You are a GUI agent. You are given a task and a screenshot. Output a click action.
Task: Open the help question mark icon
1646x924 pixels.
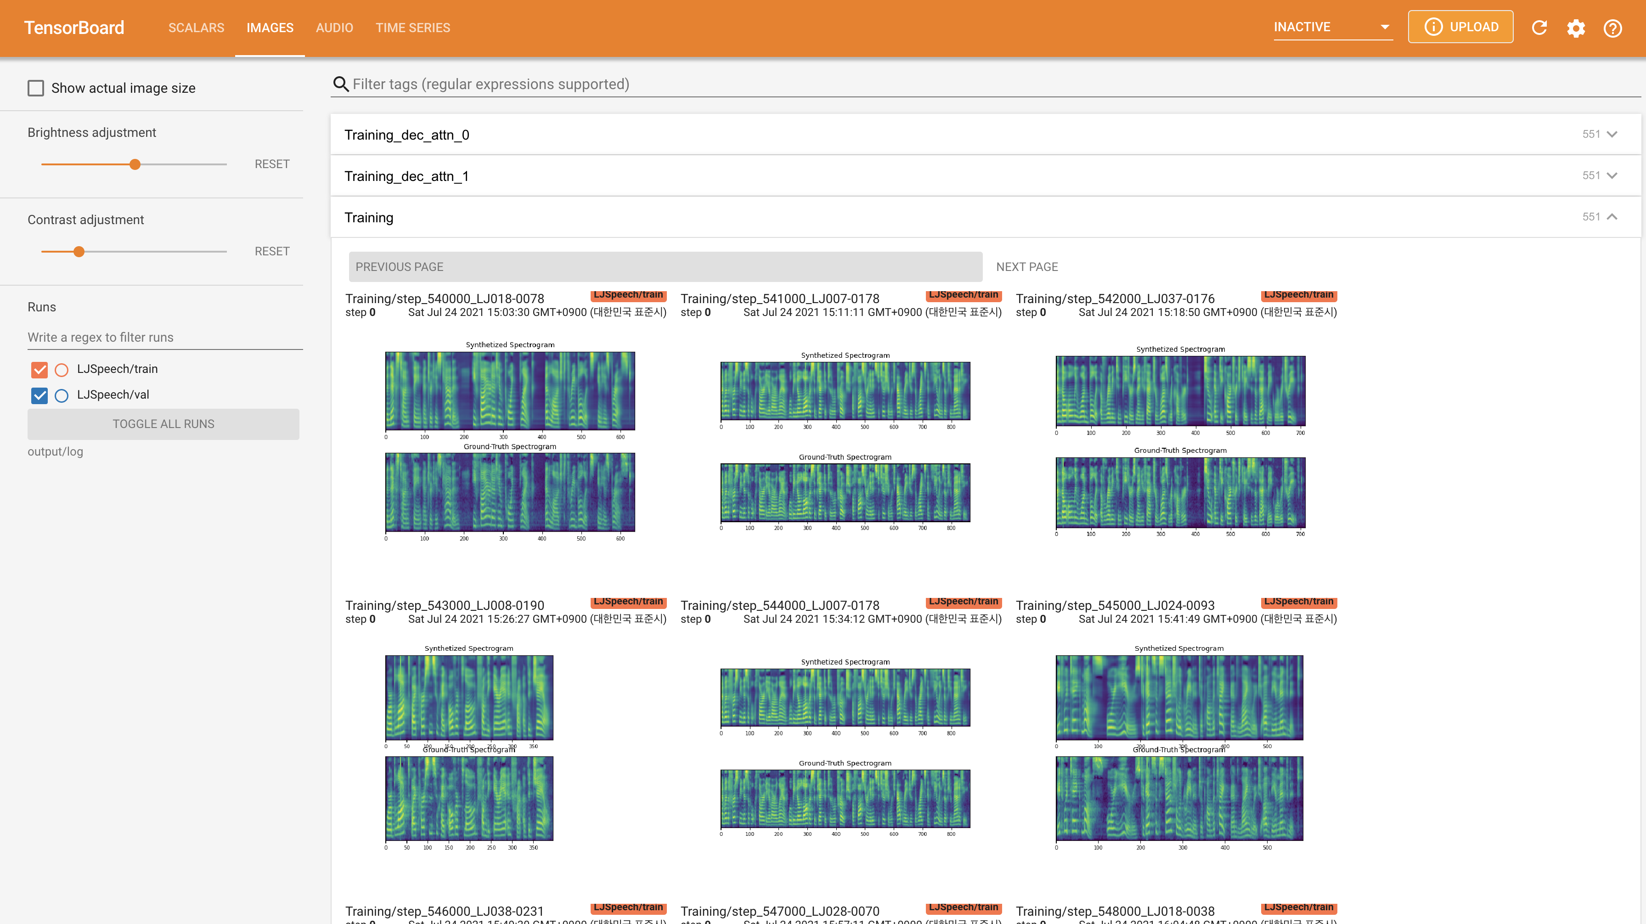(x=1612, y=28)
